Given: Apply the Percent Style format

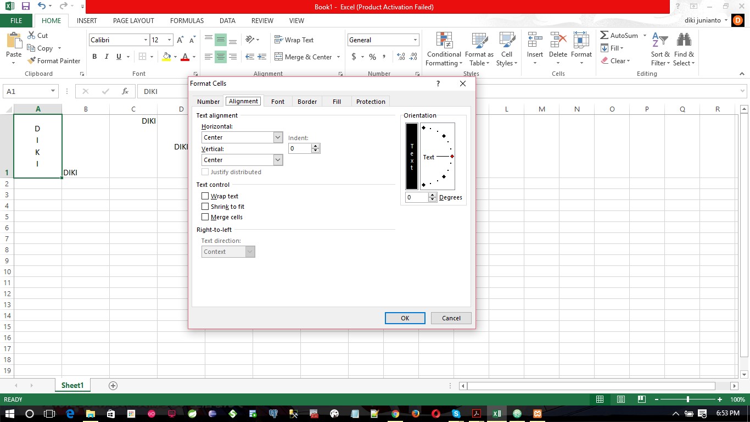Looking at the screenshot, I should pyautogui.click(x=372, y=57).
